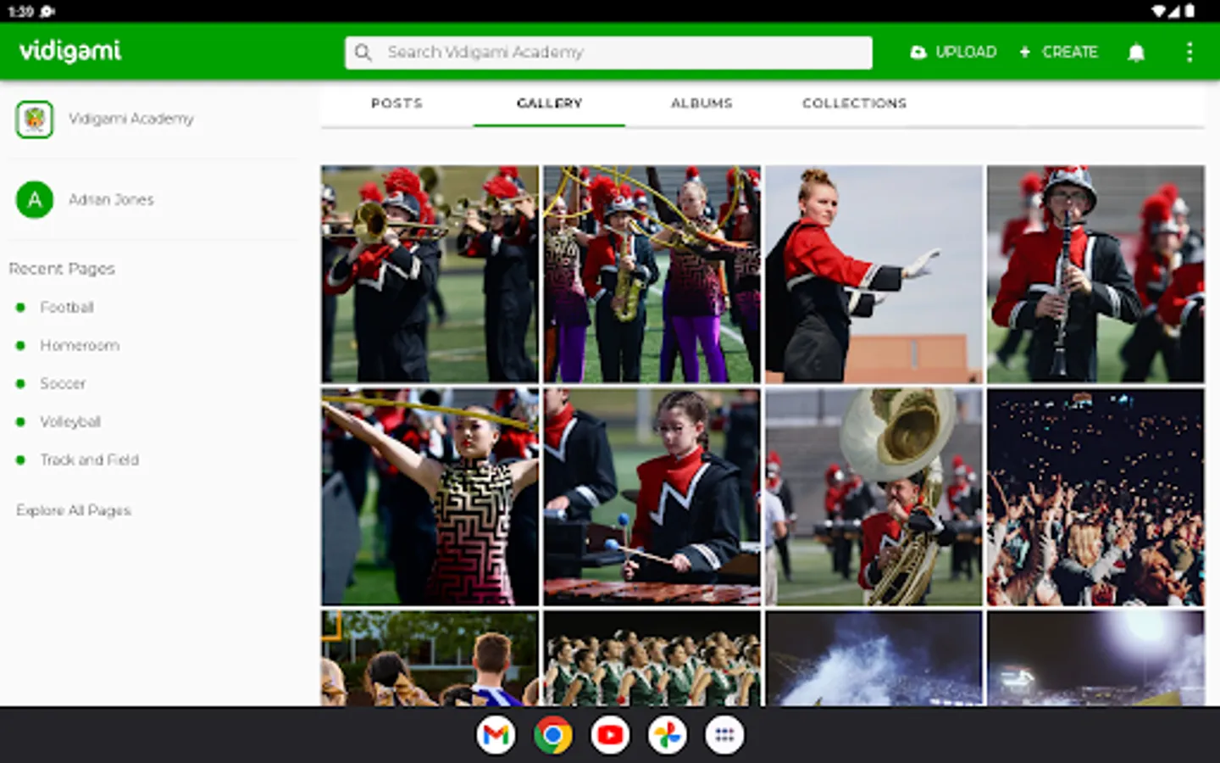Click the Upload button
The image size is (1220, 763).
[x=953, y=53]
